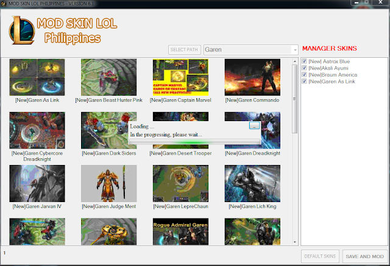Screen dimensions: 390x266
Task: Select the Garen Jarvan IV thumbnail
Action: (x=37, y=184)
